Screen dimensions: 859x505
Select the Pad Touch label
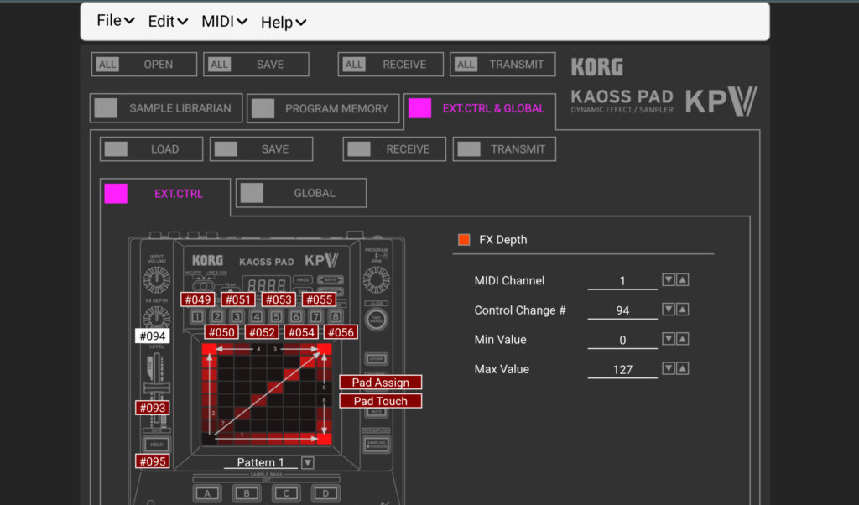(380, 400)
